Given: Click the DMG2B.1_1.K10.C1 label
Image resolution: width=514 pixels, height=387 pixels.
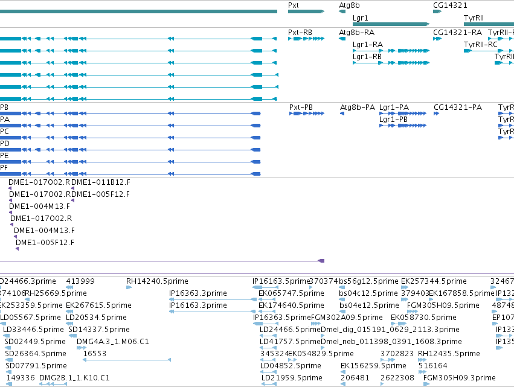Looking at the screenshot, I should point(74,378).
